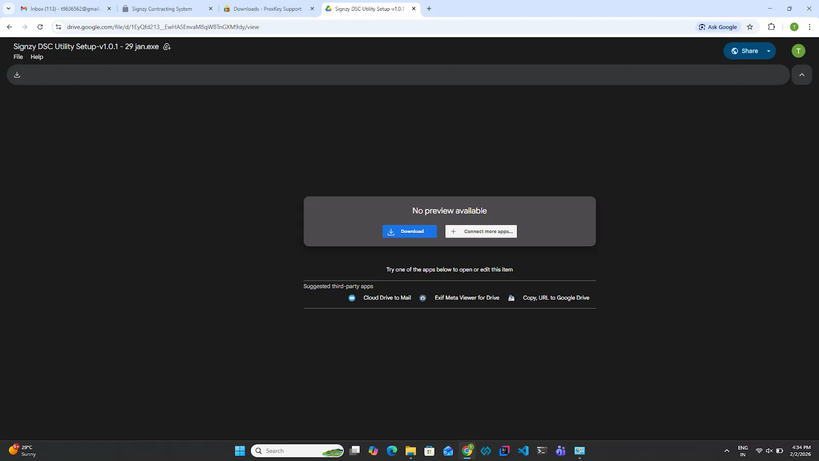Open IntelliJ IDEA from taskbar

coord(504,451)
